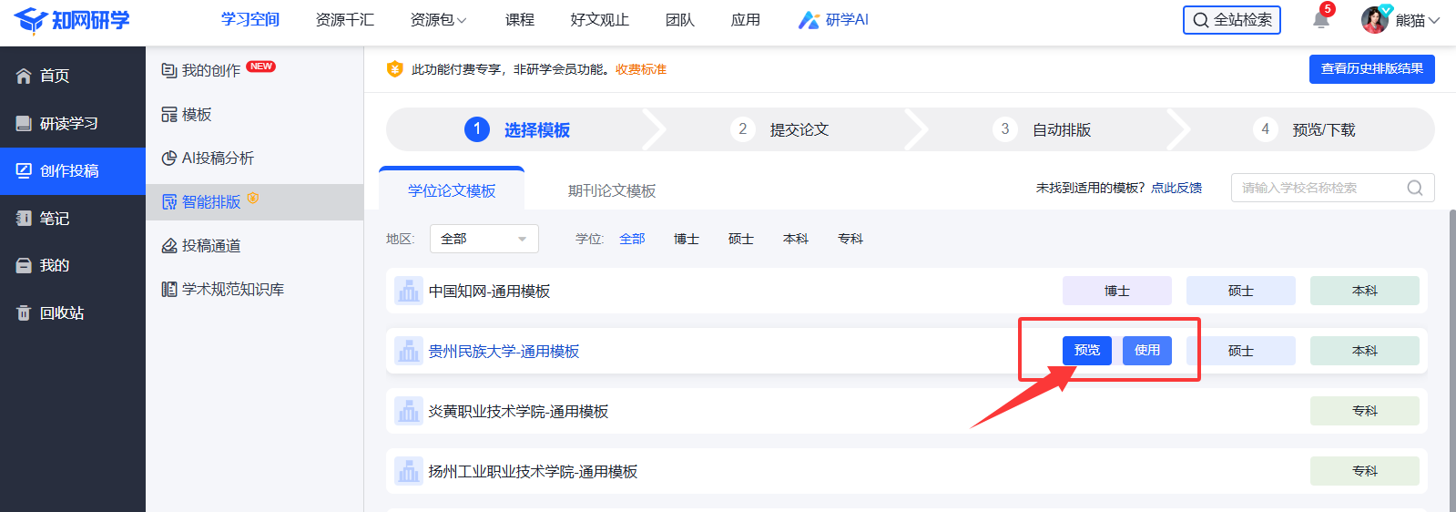Click the 知网研学 logo

coord(73,20)
